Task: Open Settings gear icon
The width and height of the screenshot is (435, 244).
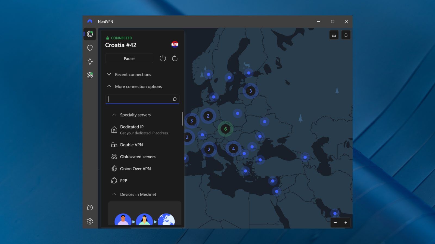Action: pos(90,221)
